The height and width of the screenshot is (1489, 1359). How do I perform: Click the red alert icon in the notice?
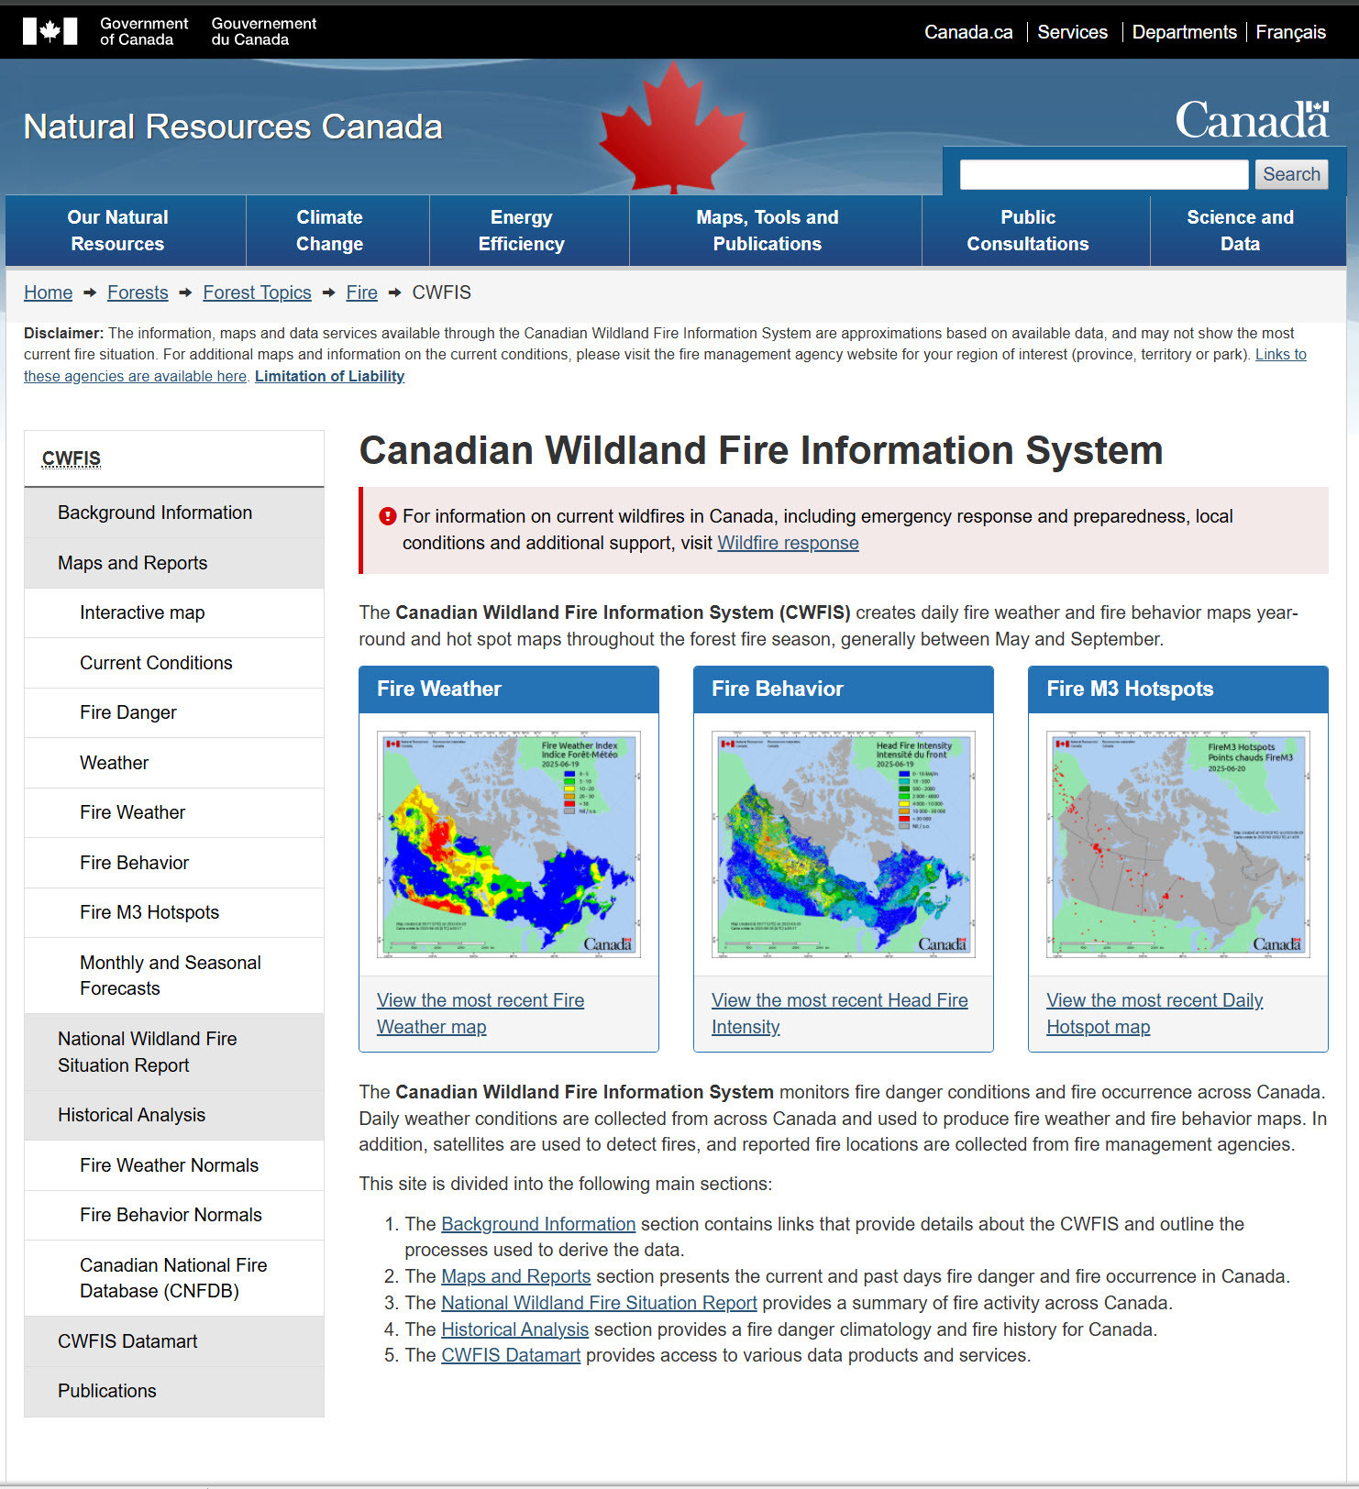pos(388,516)
